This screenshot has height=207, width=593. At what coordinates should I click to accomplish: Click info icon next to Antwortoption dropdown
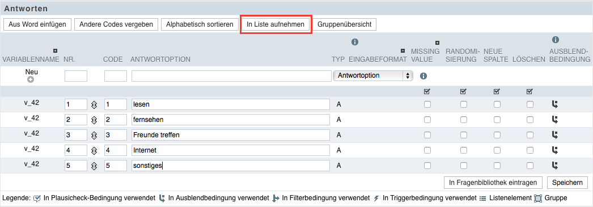[423, 76]
